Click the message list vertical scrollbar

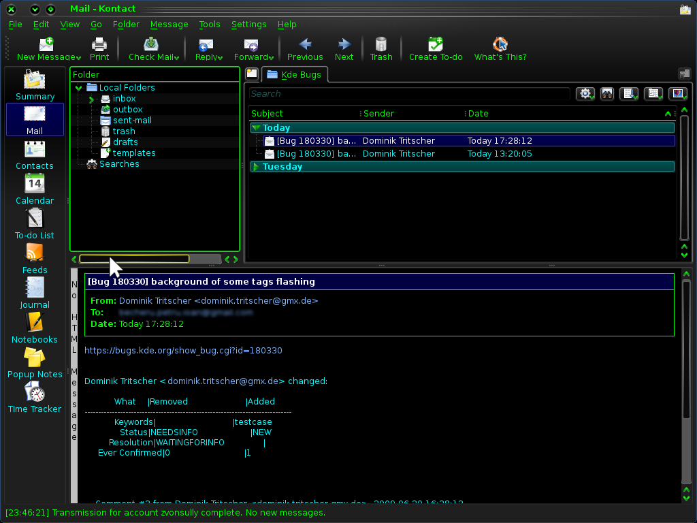(685, 178)
